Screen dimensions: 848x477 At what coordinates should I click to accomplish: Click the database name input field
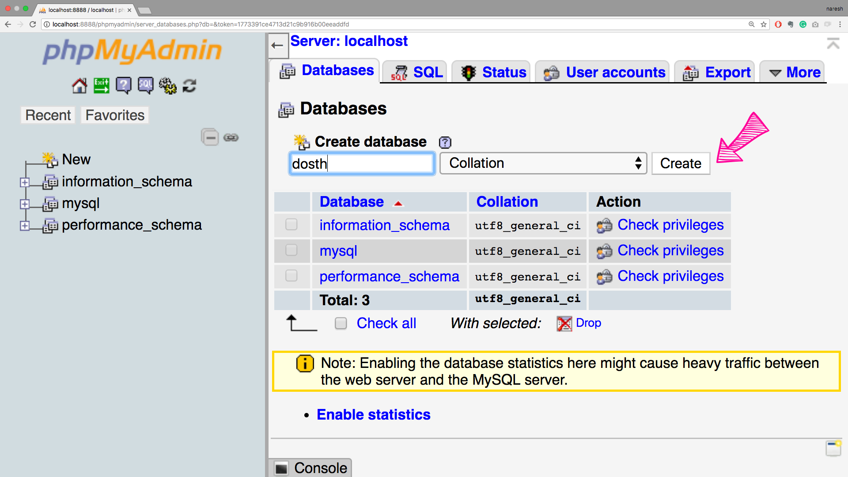362,164
